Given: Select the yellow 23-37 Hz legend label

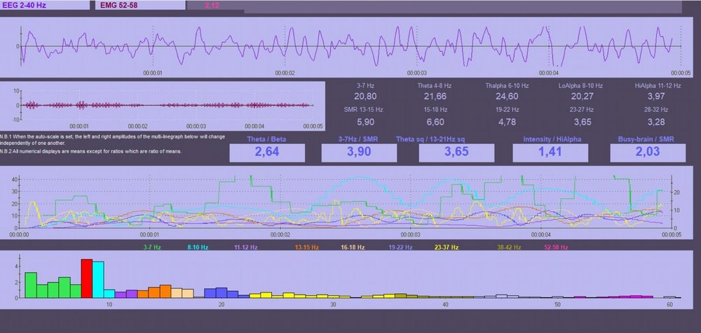Looking at the screenshot, I should tap(446, 247).
